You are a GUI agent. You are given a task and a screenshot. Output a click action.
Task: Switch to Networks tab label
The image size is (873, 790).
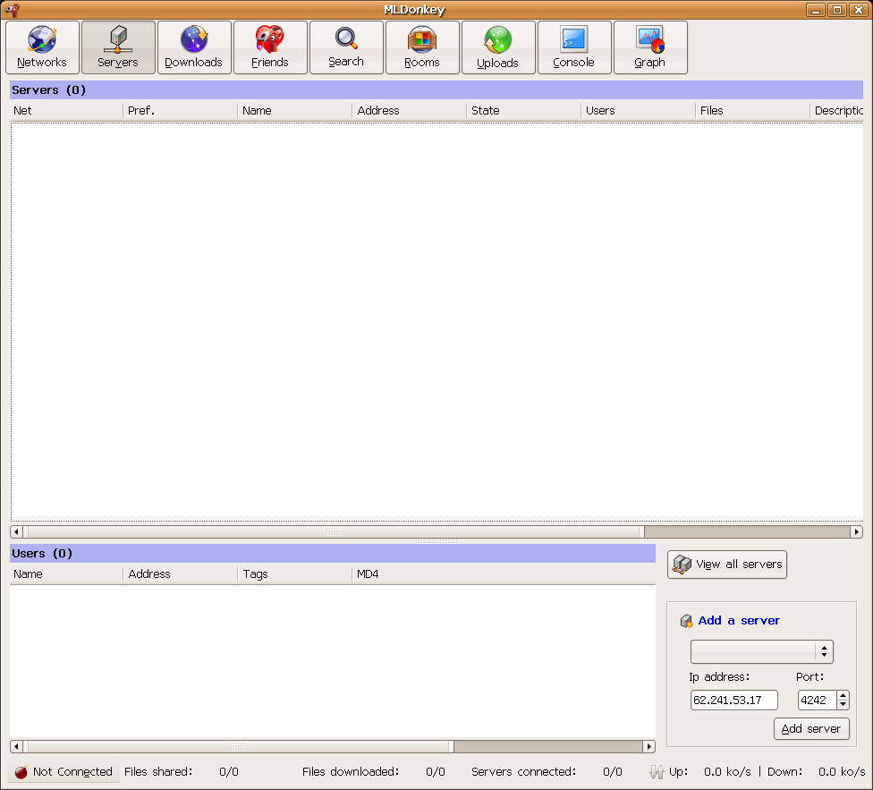point(42,63)
